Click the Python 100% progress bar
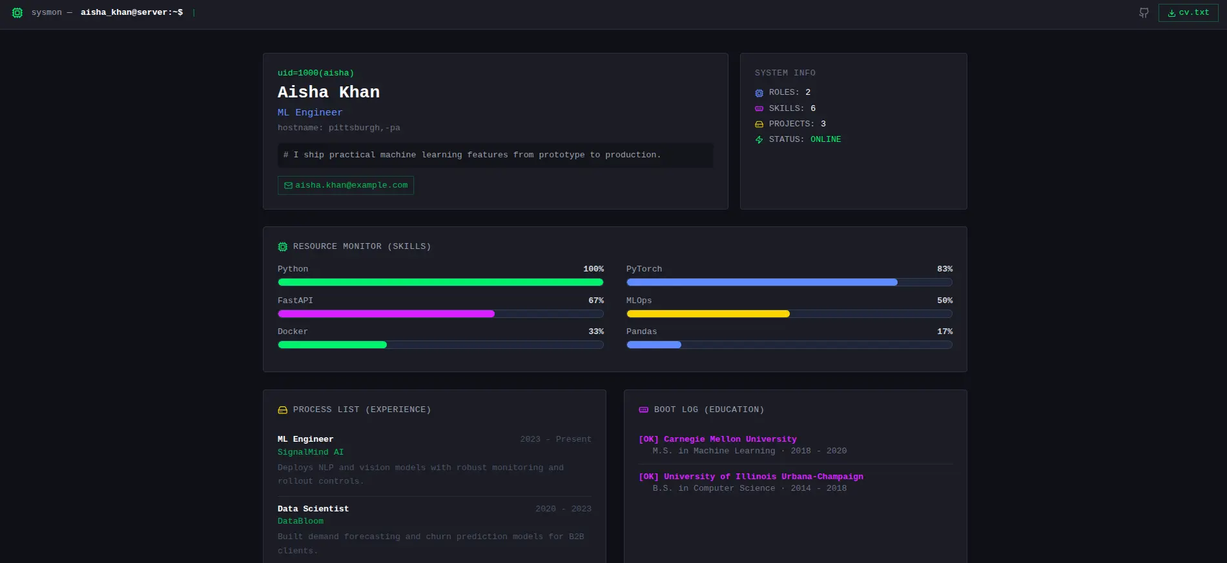This screenshot has width=1227, height=563. (x=440, y=282)
